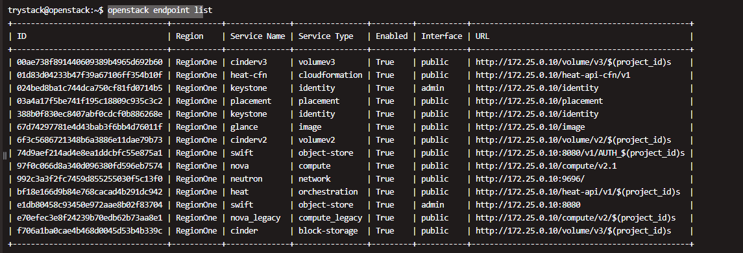Click the heat-api/v1 orchestration URL
The height and width of the screenshot is (253, 743).
click(x=578, y=192)
